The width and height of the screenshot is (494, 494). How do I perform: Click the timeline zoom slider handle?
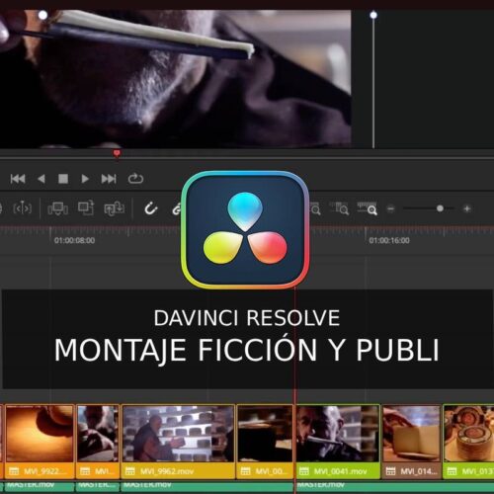[440, 208]
